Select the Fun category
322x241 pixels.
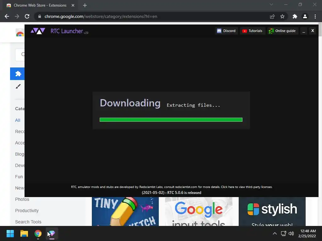click(x=19, y=177)
